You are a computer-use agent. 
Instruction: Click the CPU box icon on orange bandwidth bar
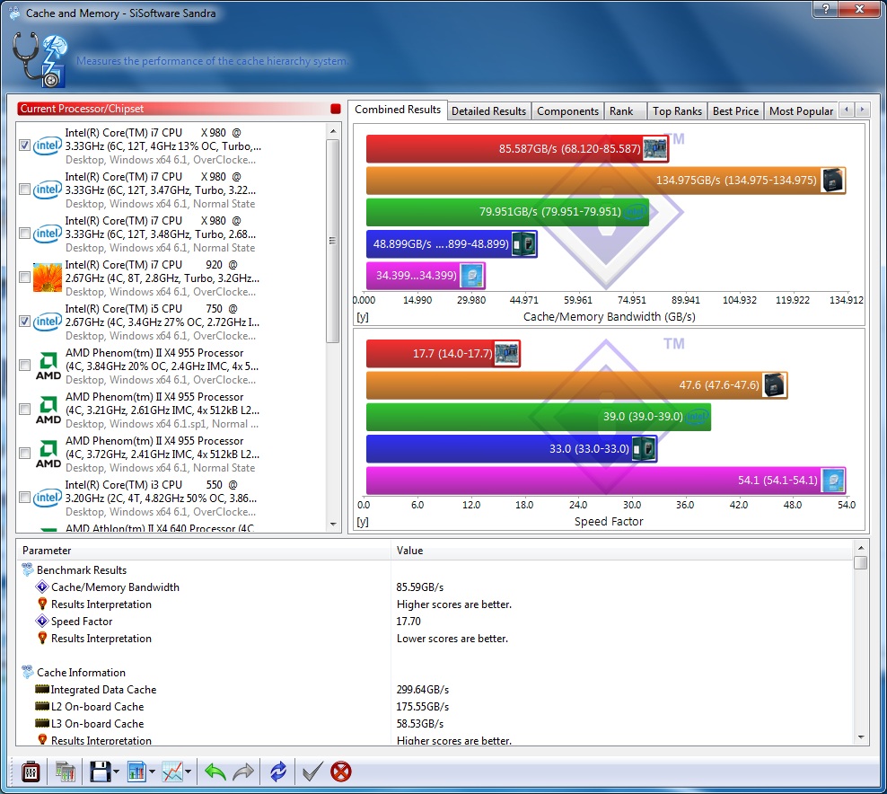click(833, 181)
